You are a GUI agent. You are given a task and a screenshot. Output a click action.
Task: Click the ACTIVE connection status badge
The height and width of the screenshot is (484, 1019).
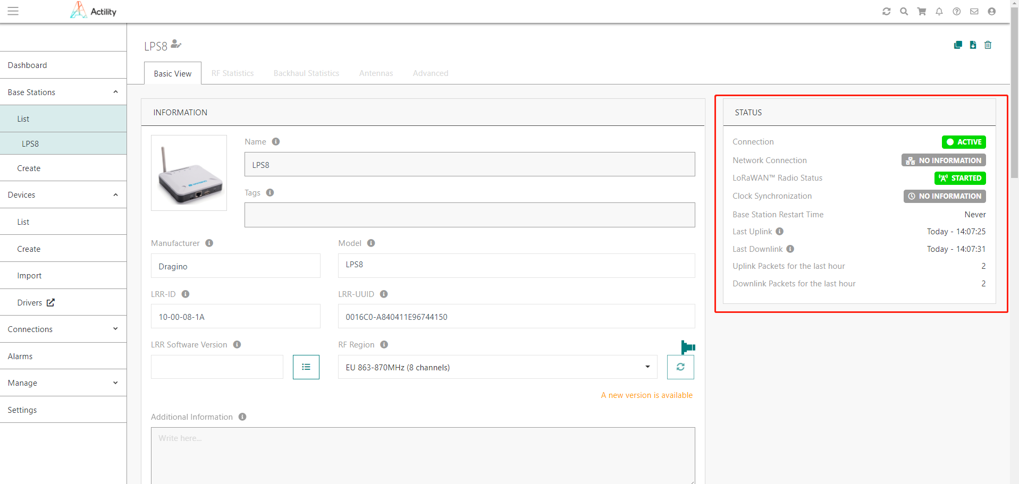[x=964, y=142]
